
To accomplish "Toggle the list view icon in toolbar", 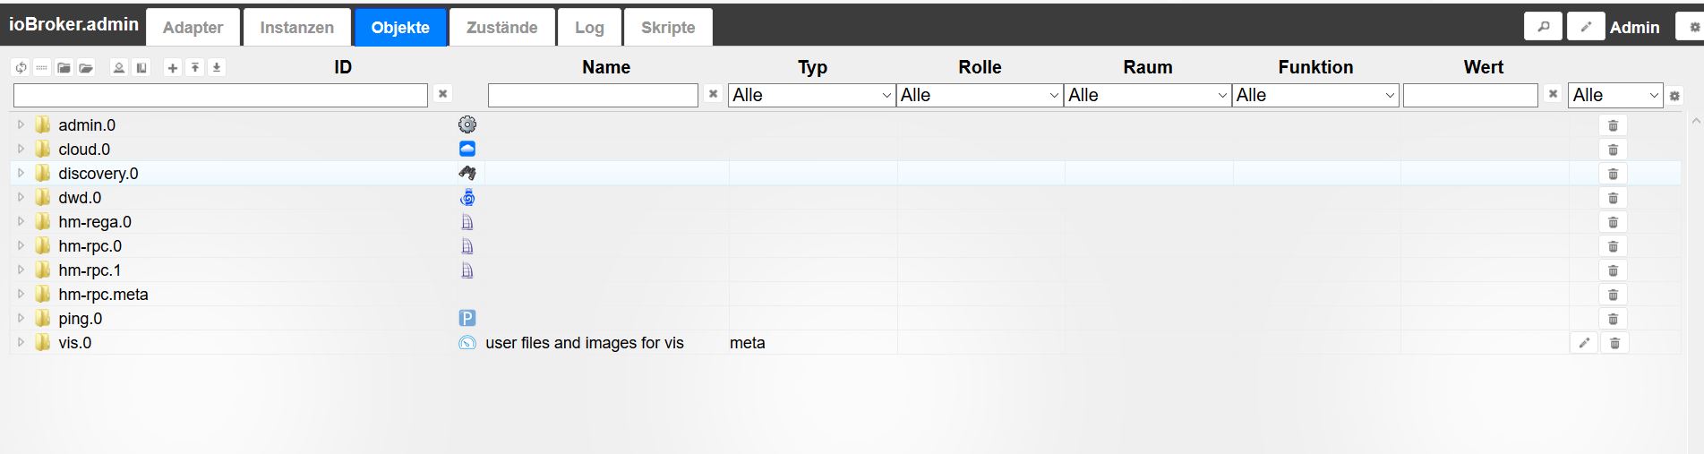I will (x=42, y=68).
